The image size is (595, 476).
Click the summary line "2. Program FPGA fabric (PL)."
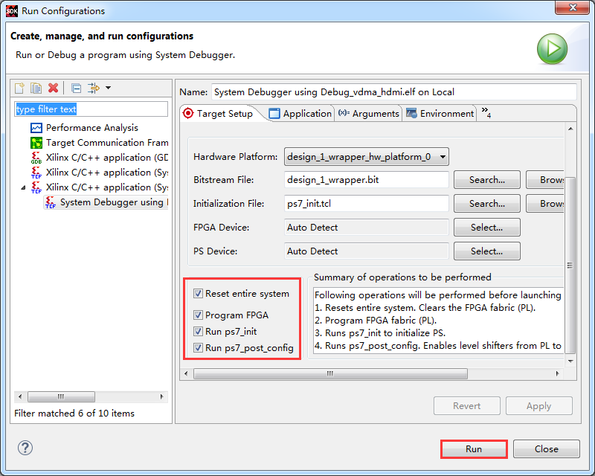tap(376, 321)
